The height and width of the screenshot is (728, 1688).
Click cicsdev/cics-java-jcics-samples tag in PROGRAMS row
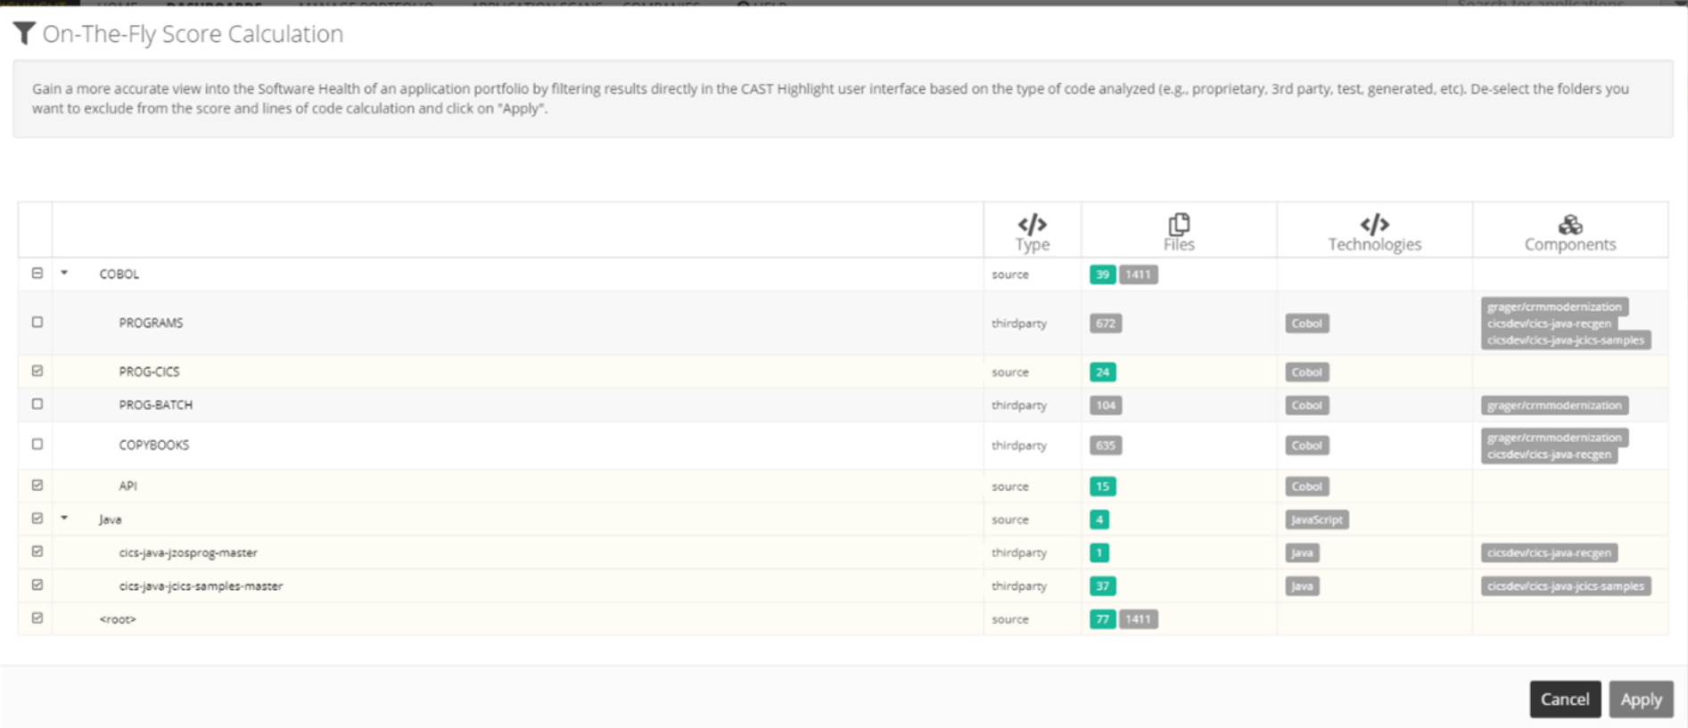coord(1565,340)
